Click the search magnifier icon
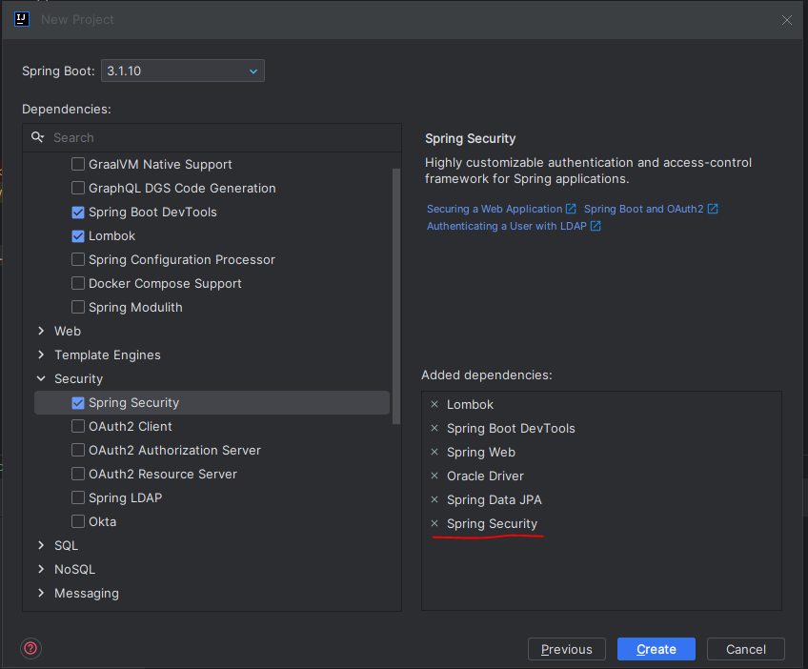 click(37, 137)
